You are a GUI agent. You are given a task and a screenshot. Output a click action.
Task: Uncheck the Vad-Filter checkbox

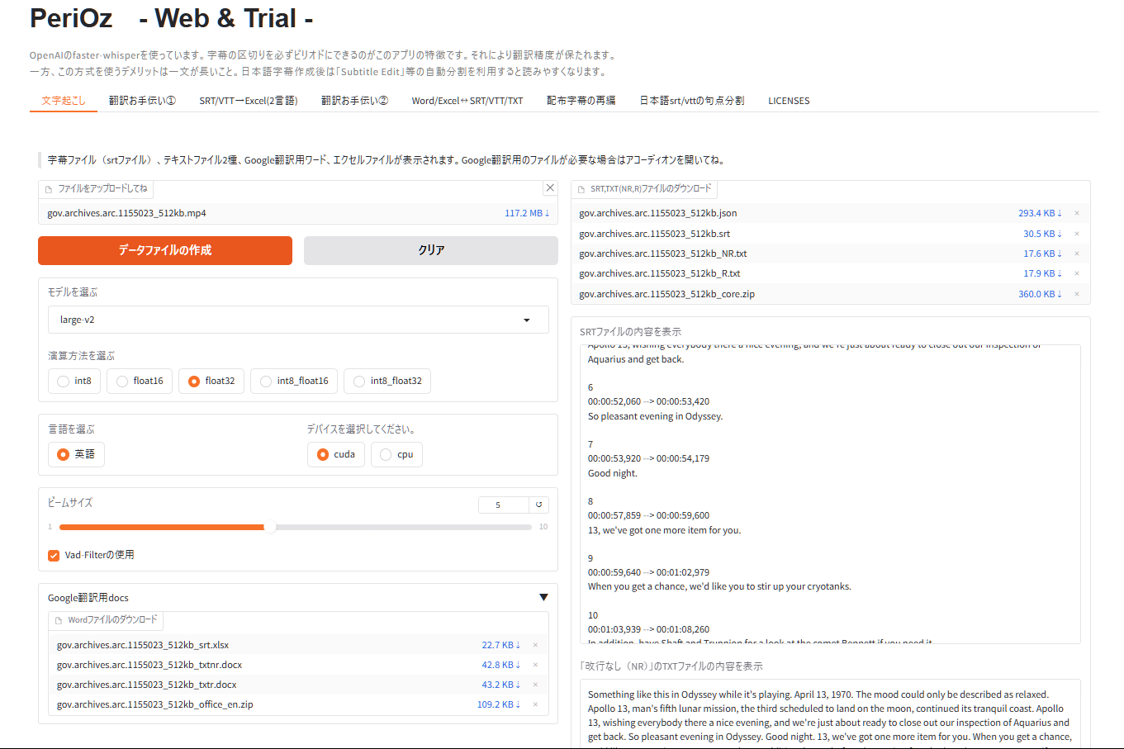coord(54,555)
